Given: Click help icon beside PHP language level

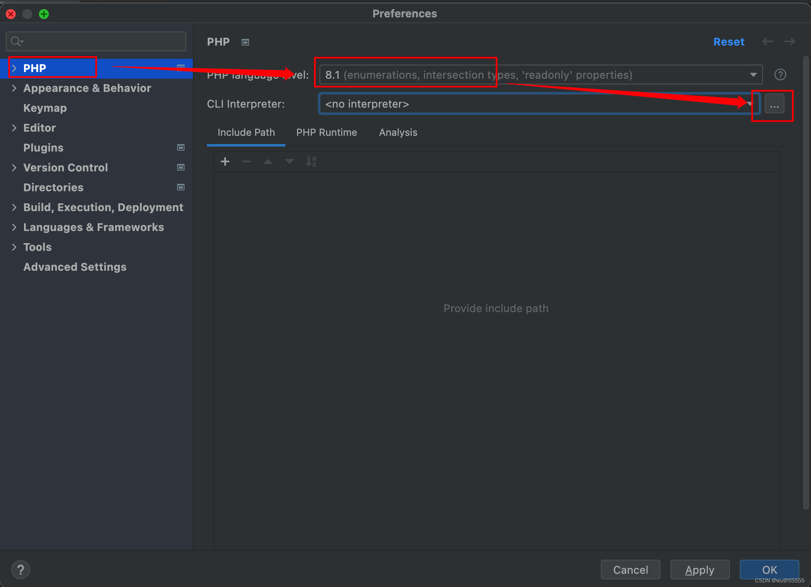Looking at the screenshot, I should (780, 75).
